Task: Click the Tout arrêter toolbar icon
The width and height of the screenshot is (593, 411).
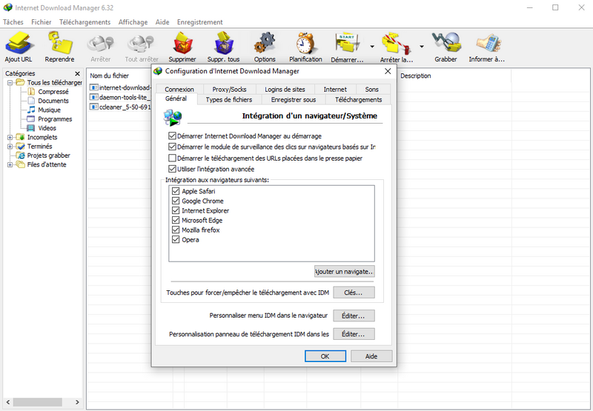Action: pyautogui.click(x=142, y=43)
